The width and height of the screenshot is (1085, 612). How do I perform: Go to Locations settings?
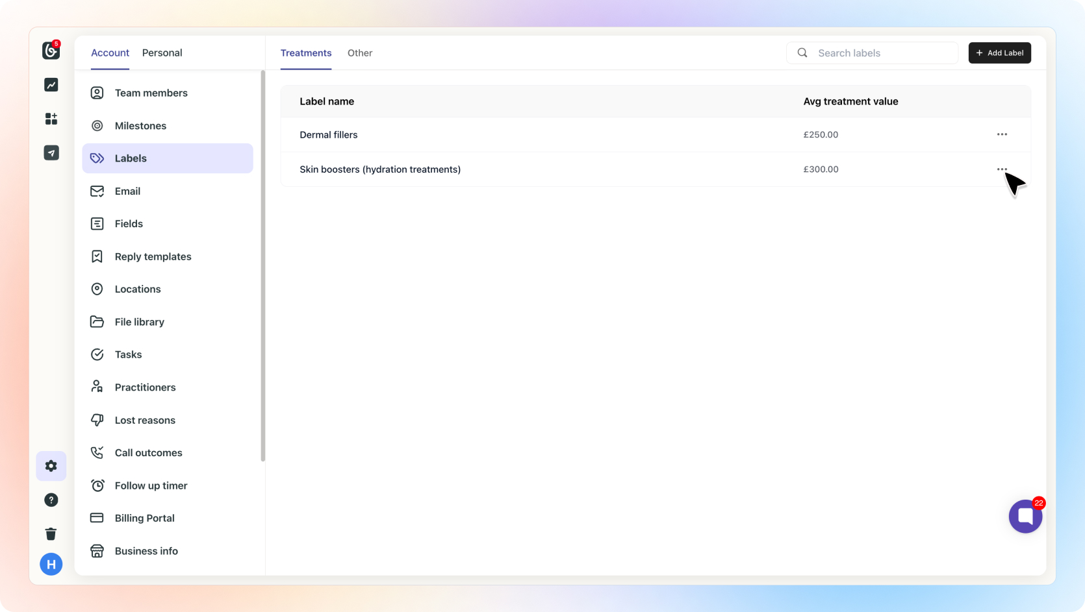coord(168,289)
